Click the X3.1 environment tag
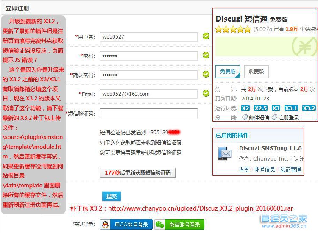 [x=291, y=108]
